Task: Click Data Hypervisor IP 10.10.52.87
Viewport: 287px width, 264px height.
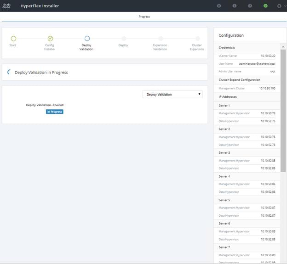Action: (268, 216)
